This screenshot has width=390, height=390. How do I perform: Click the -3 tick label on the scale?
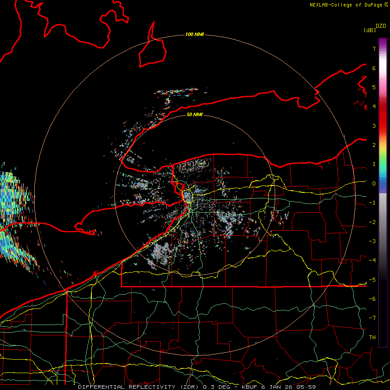(x=372, y=241)
